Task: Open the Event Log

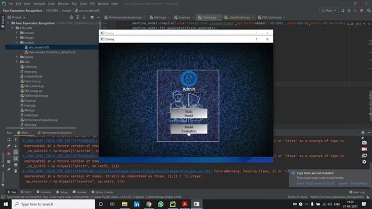Action: pos(357,192)
